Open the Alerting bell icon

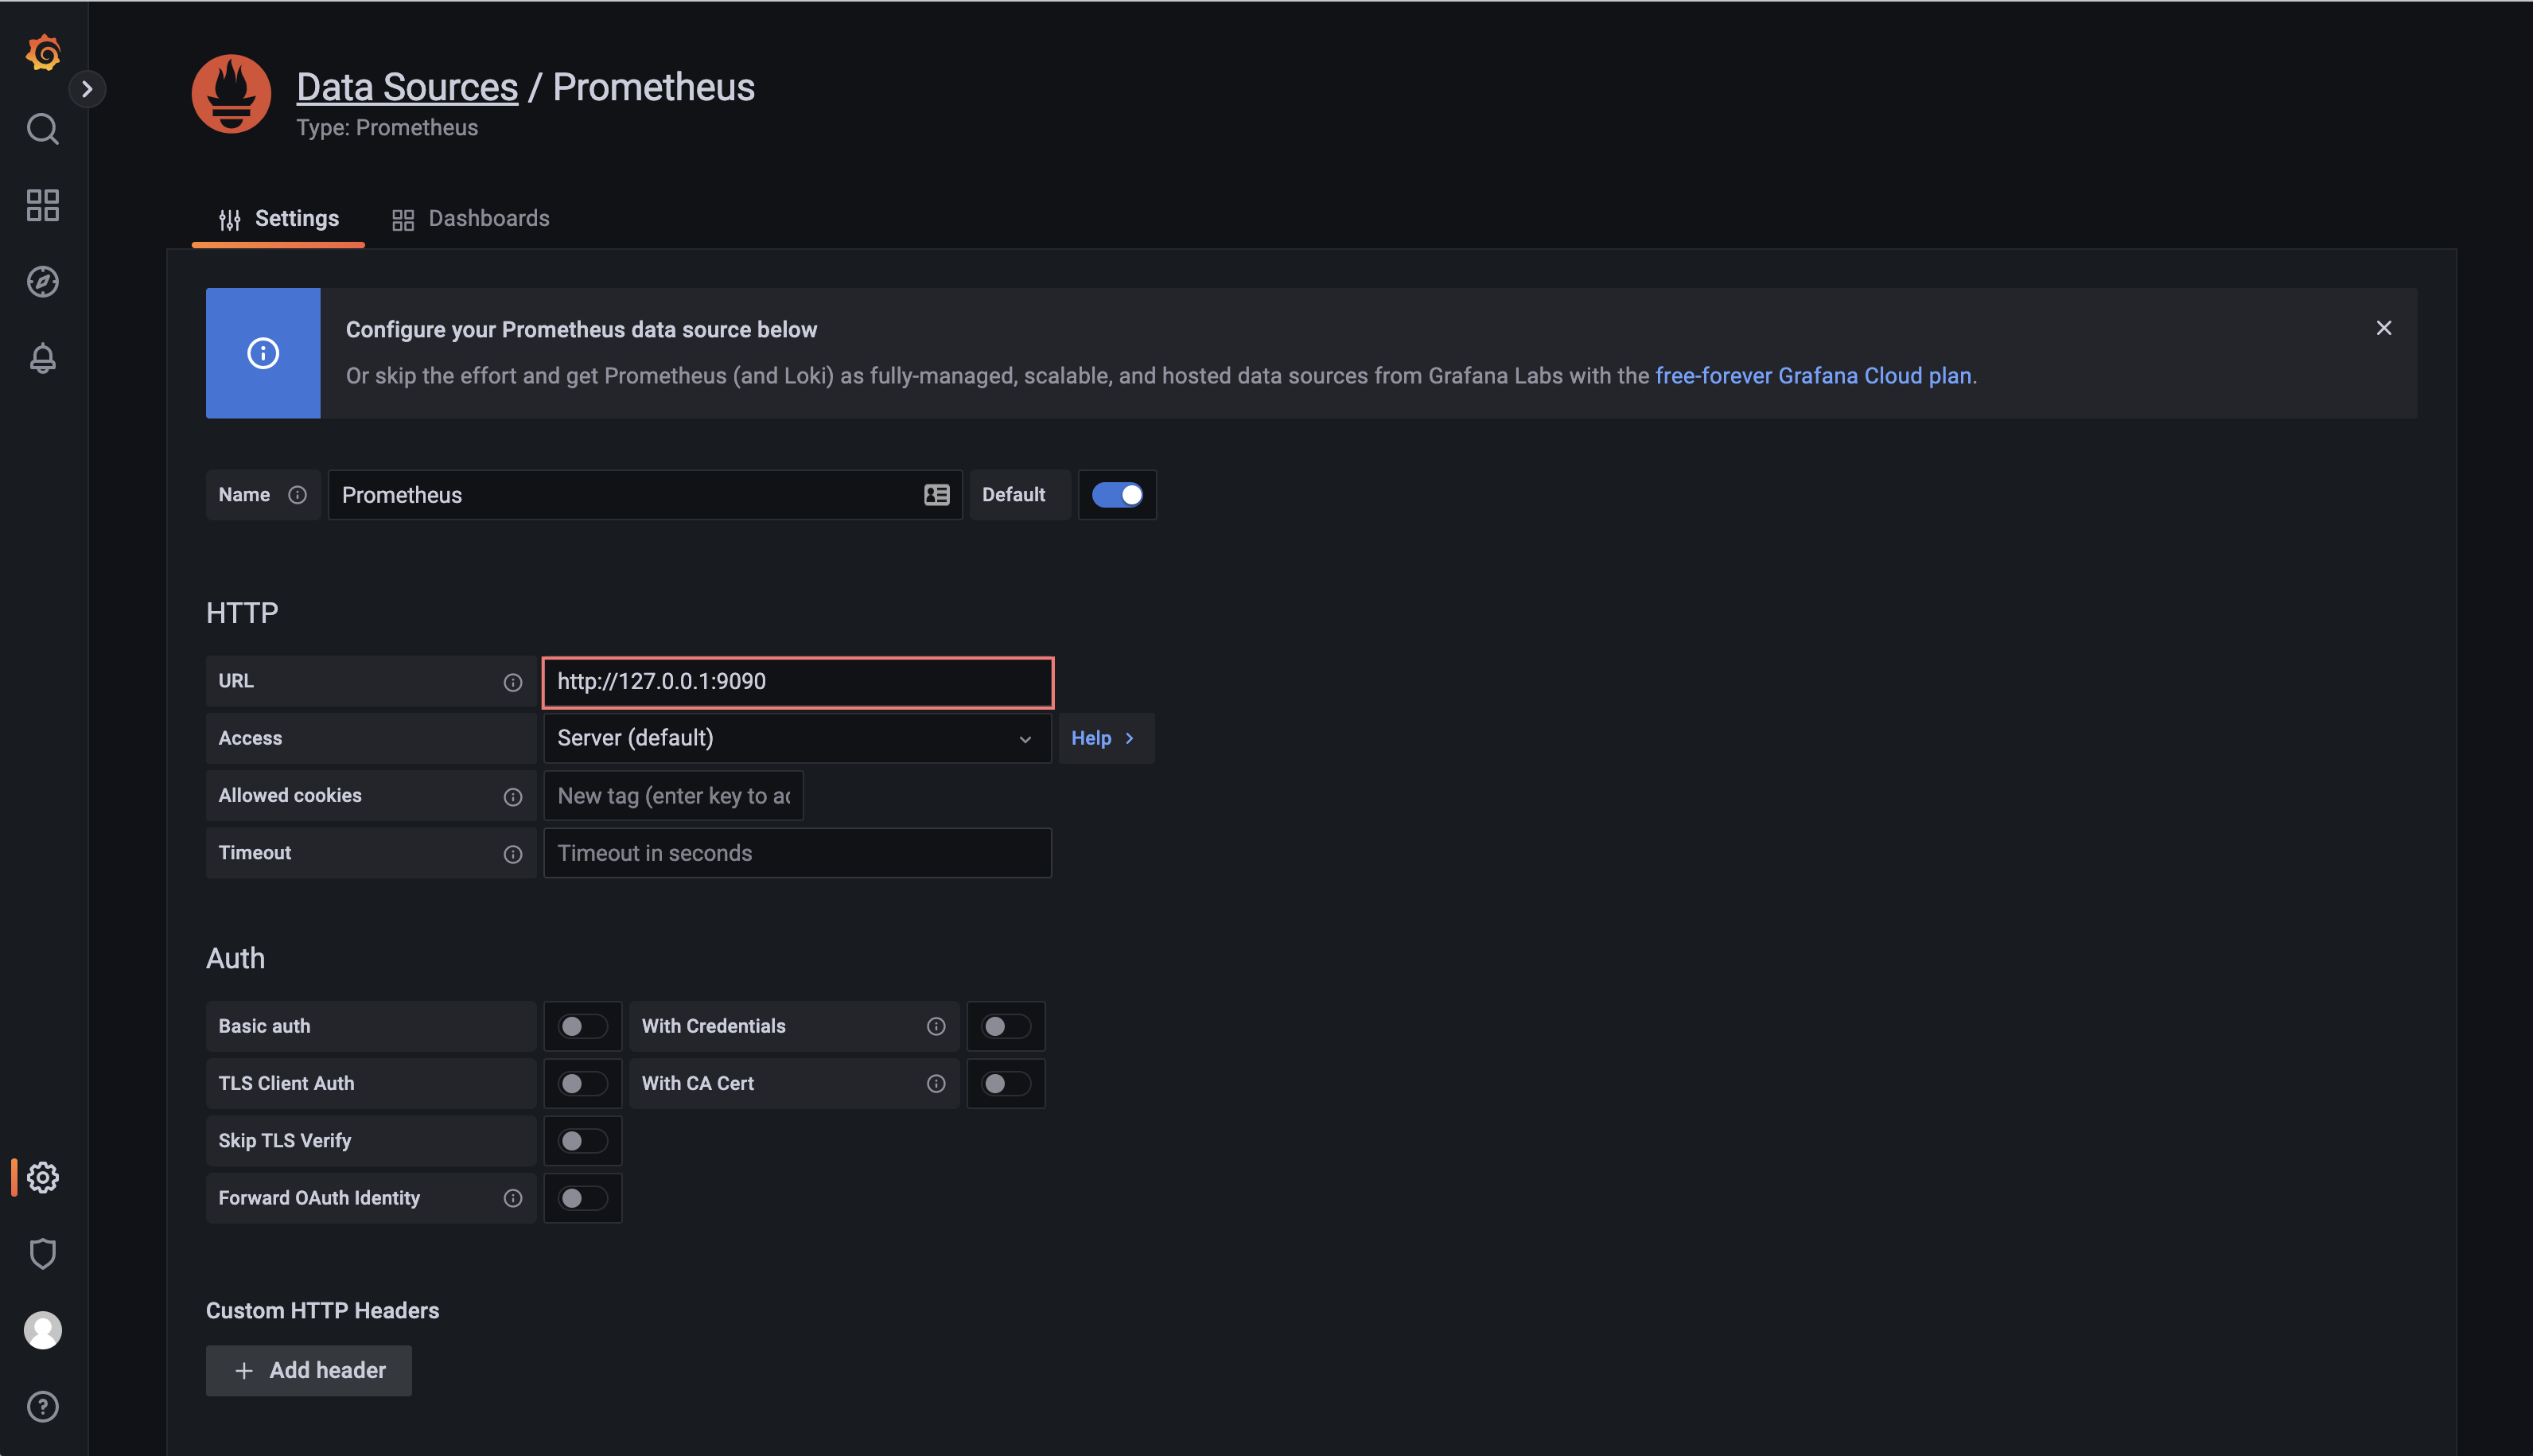(x=42, y=358)
